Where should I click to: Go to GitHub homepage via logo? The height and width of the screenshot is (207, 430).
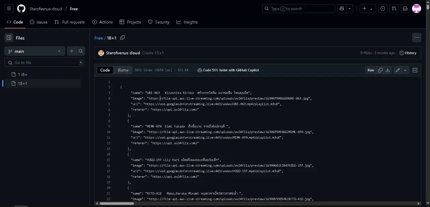click(21, 9)
